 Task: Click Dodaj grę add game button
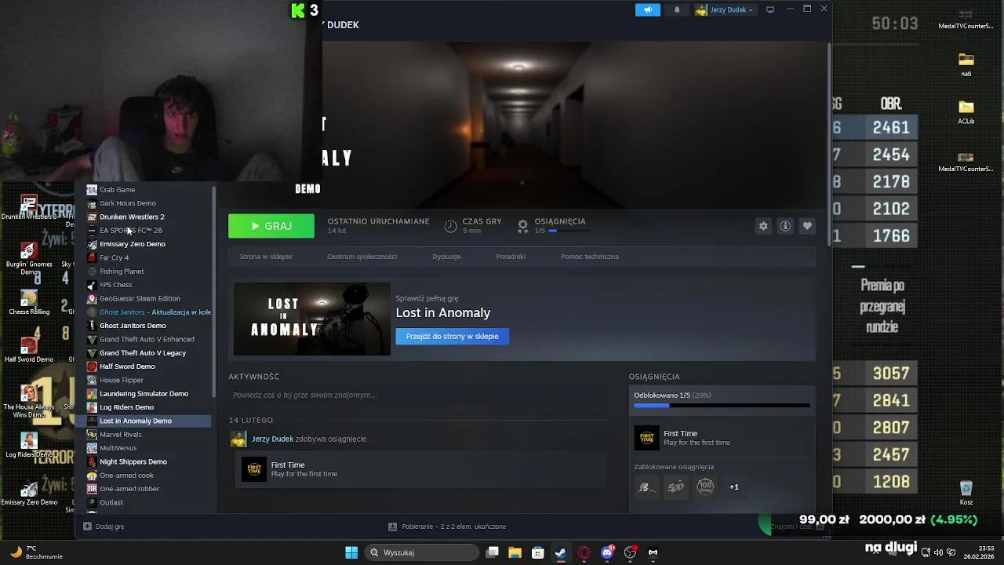pyautogui.click(x=104, y=527)
